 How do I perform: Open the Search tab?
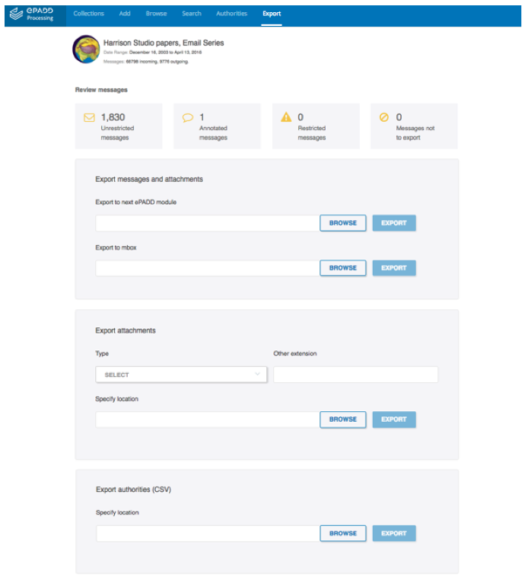tap(192, 14)
